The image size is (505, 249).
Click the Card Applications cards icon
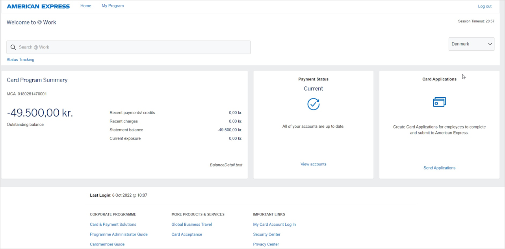439,102
